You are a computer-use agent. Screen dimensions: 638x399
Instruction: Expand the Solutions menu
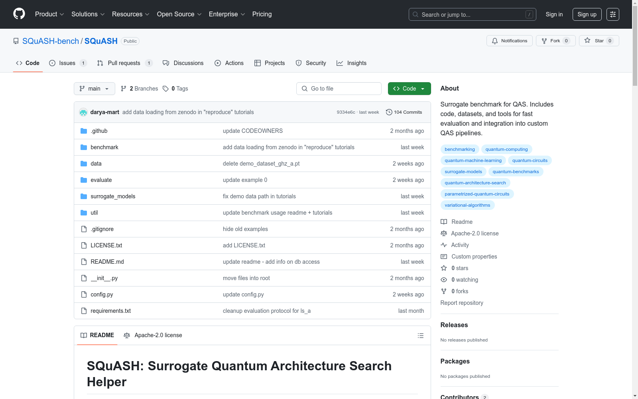click(88, 14)
